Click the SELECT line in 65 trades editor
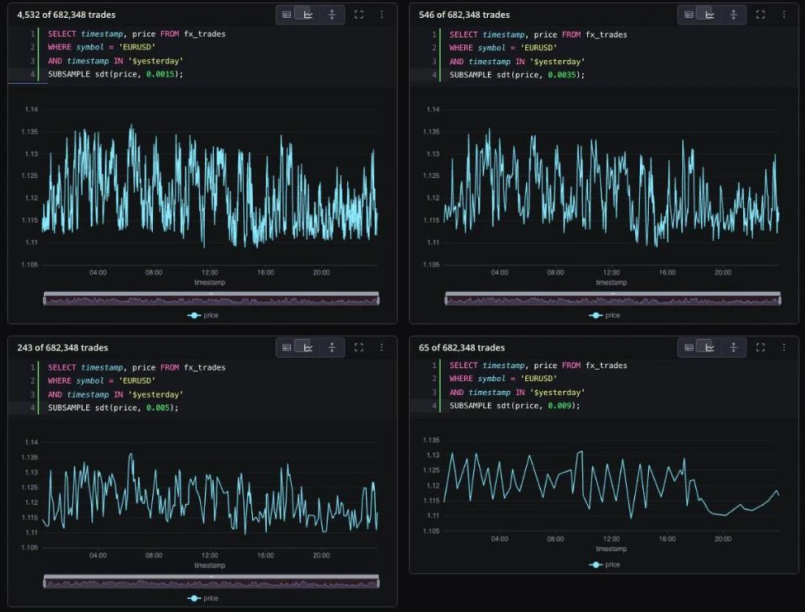The width and height of the screenshot is (805, 612). (538, 366)
